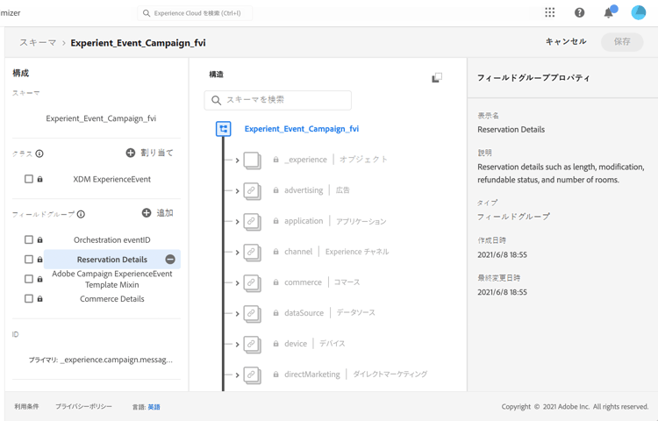Image resolution: width=658 pixels, height=421 pixels.
Task: Expand the application node chevron
Action: tap(237, 221)
